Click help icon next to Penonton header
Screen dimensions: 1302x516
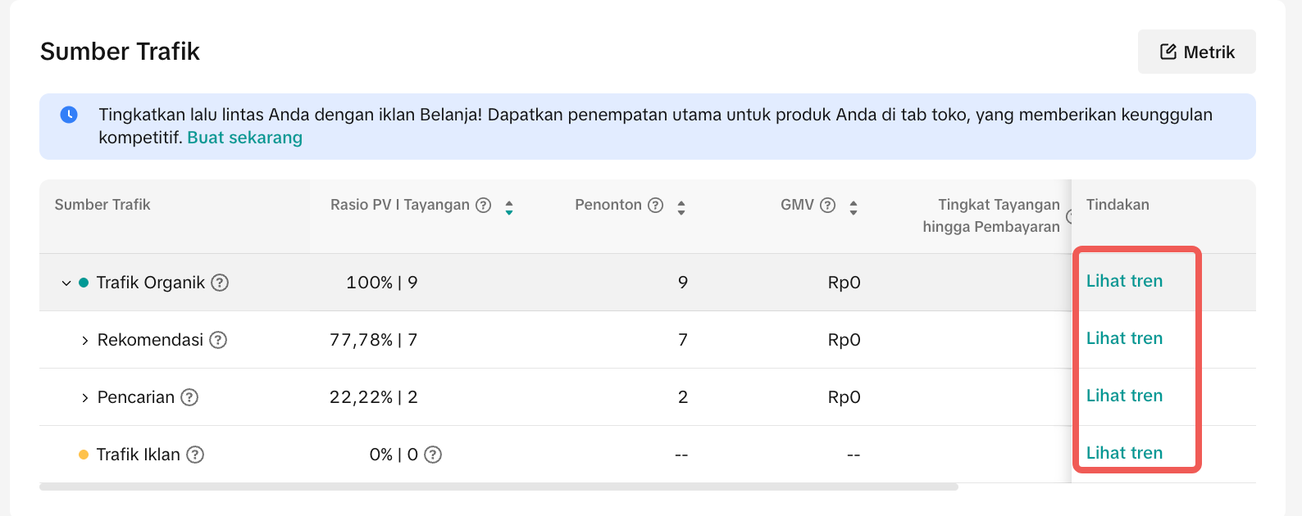pyautogui.click(x=655, y=206)
